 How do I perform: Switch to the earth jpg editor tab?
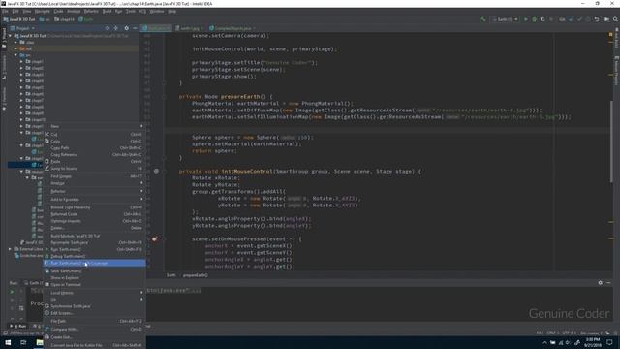(189, 28)
